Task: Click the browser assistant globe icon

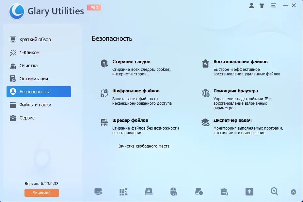Action: tap(205, 93)
